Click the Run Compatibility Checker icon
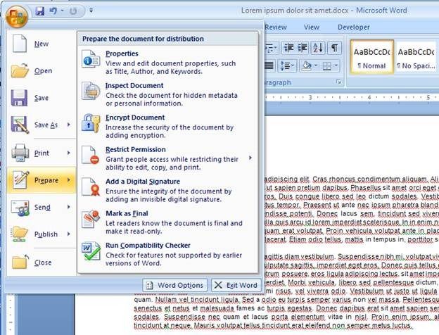439x335 pixels. tap(91, 251)
